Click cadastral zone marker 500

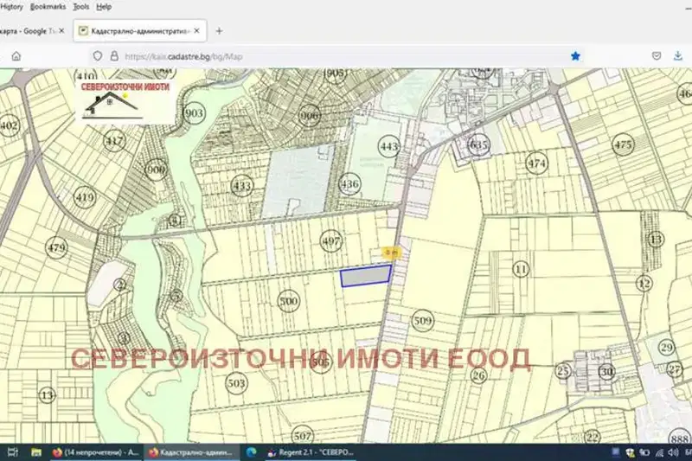tap(289, 301)
